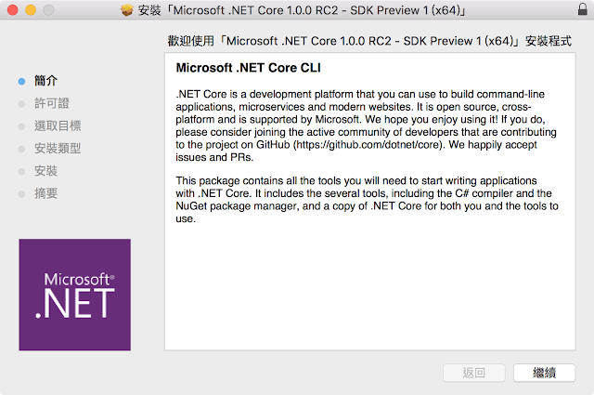
Task: Select the 許可證 step label in the sidebar
Action: point(51,103)
